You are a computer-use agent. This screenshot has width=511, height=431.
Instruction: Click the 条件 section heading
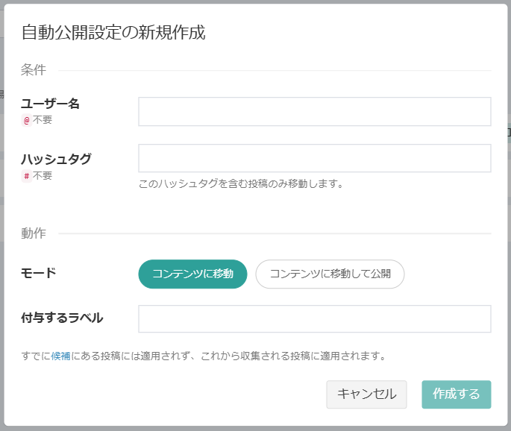34,70
